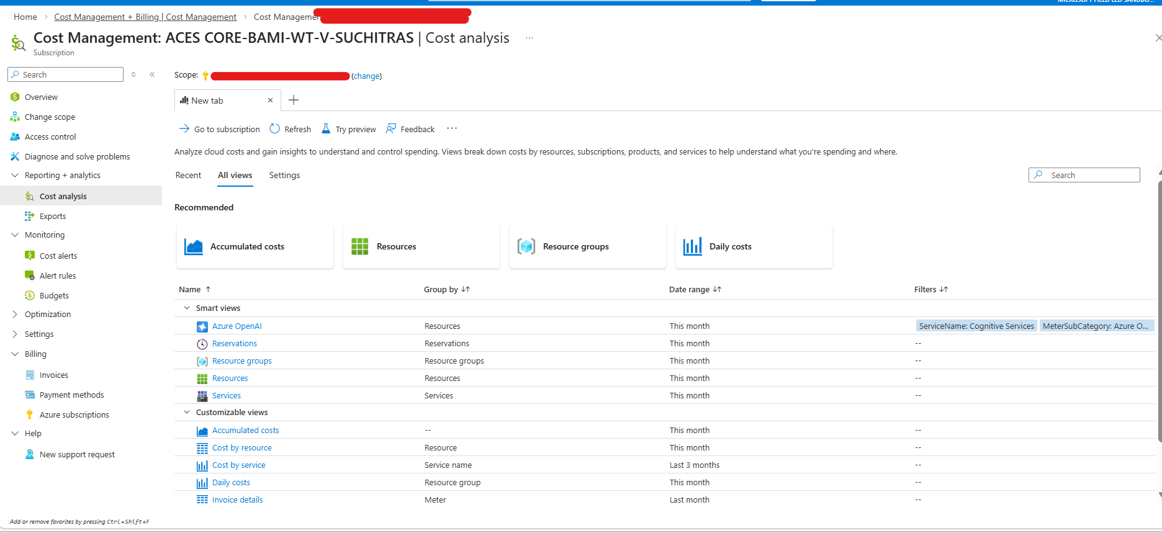Open more toolbar options ellipsis
This screenshot has width=1162, height=533.
click(452, 128)
